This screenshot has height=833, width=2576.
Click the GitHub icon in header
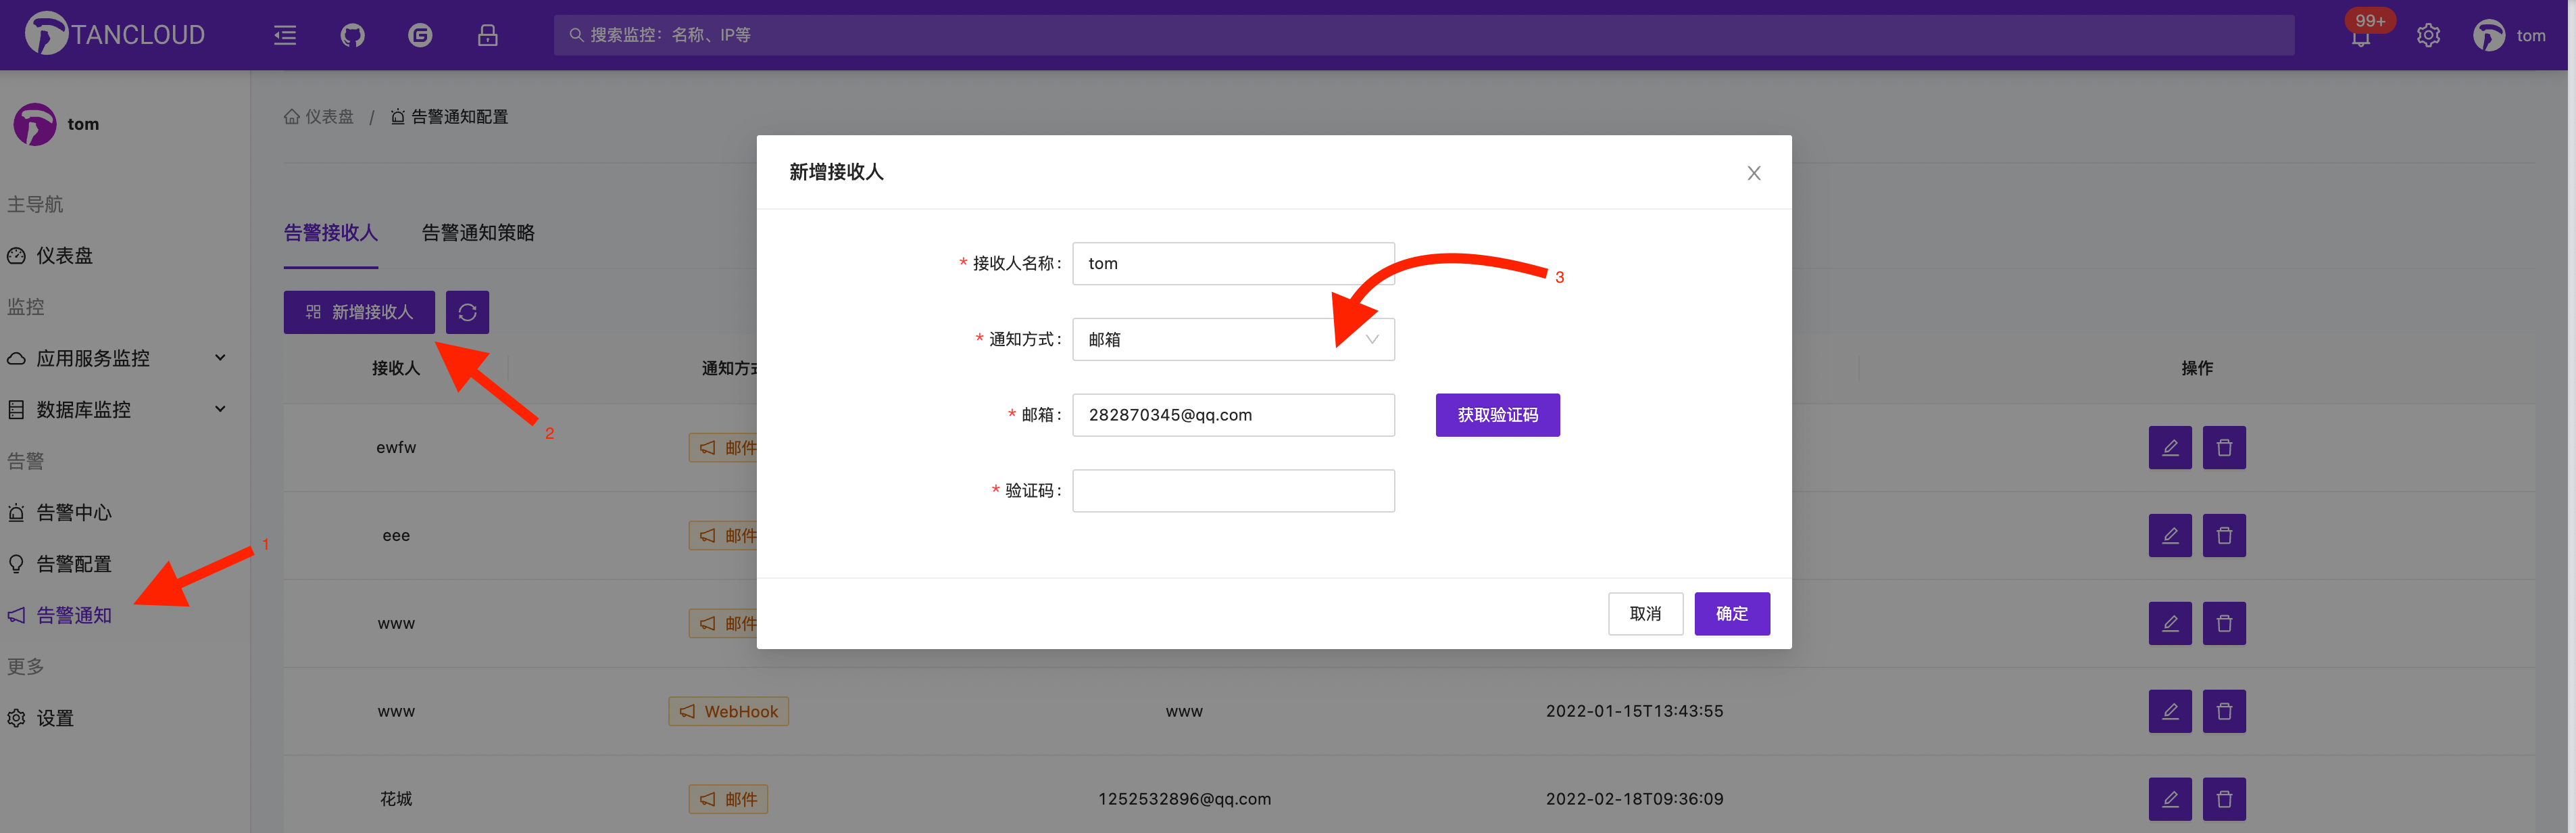[352, 36]
